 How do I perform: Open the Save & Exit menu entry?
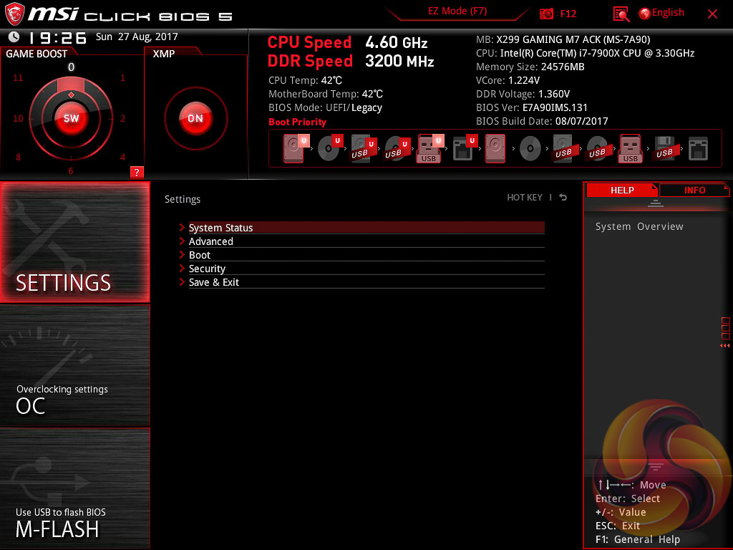(366, 282)
